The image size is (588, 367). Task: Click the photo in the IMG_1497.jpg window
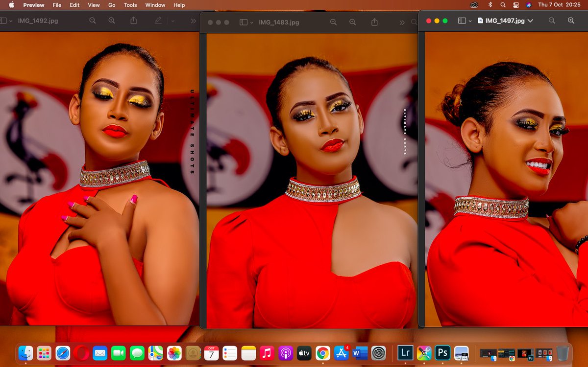506,179
